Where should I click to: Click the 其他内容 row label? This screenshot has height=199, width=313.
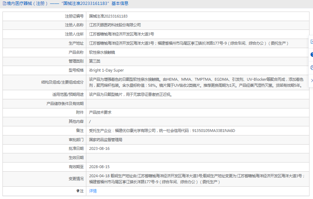[76, 121]
